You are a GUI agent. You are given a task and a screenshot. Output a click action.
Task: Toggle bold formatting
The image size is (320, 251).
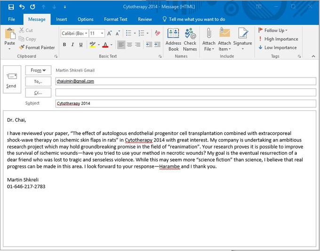pos(64,45)
